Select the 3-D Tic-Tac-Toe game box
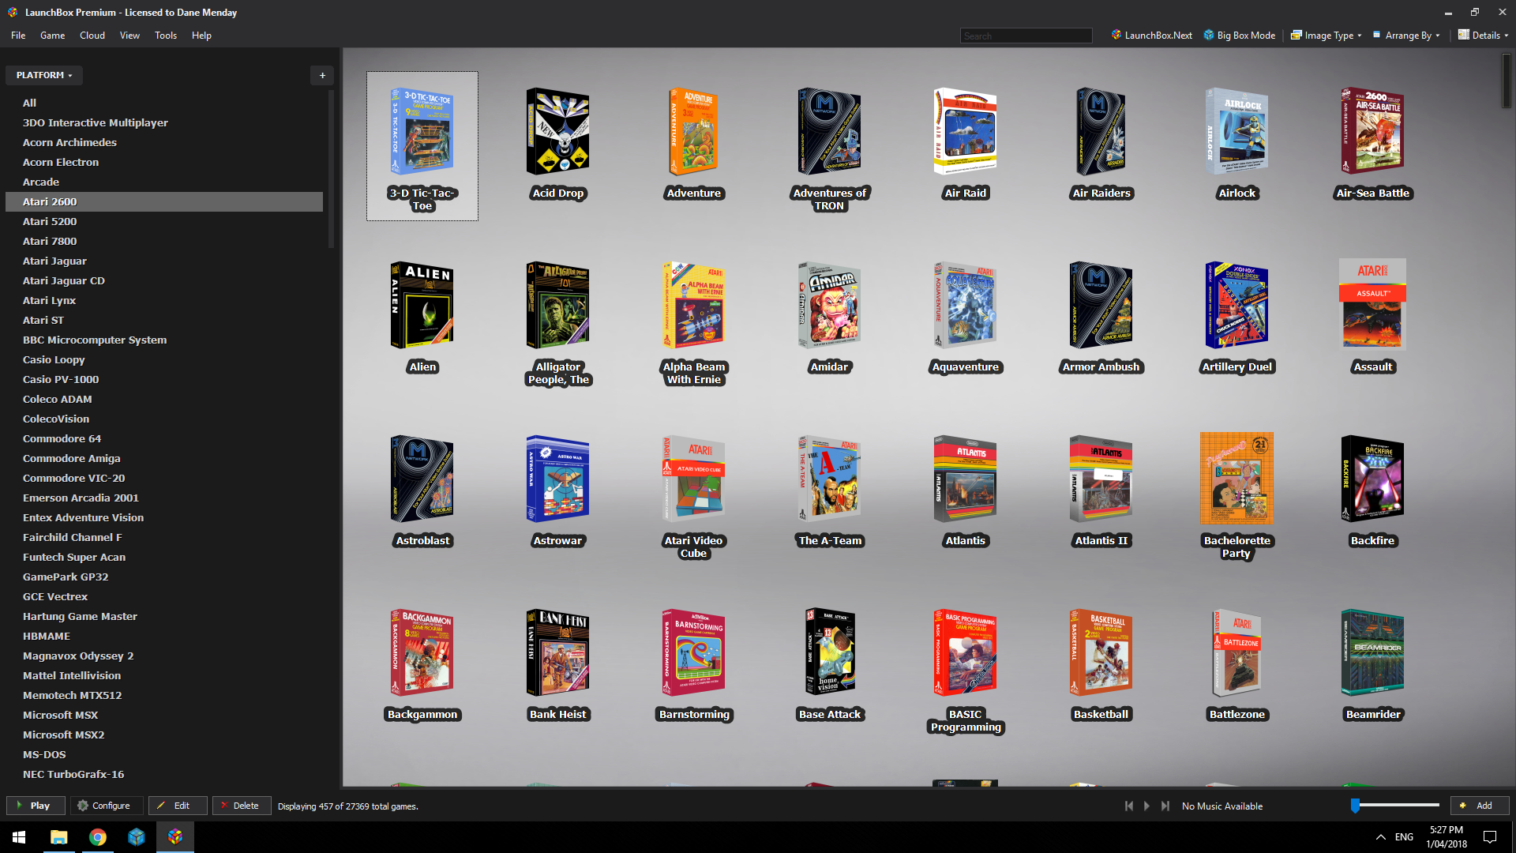 (x=422, y=146)
